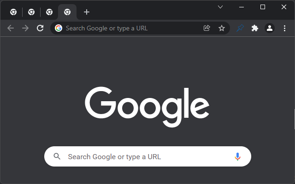This screenshot has width=295, height=184.
Task: Reload the current page
Action: tap(40, 28)
